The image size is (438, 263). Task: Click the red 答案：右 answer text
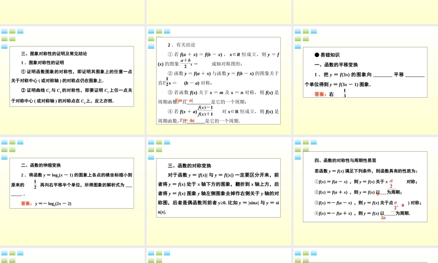click(324, 94)
